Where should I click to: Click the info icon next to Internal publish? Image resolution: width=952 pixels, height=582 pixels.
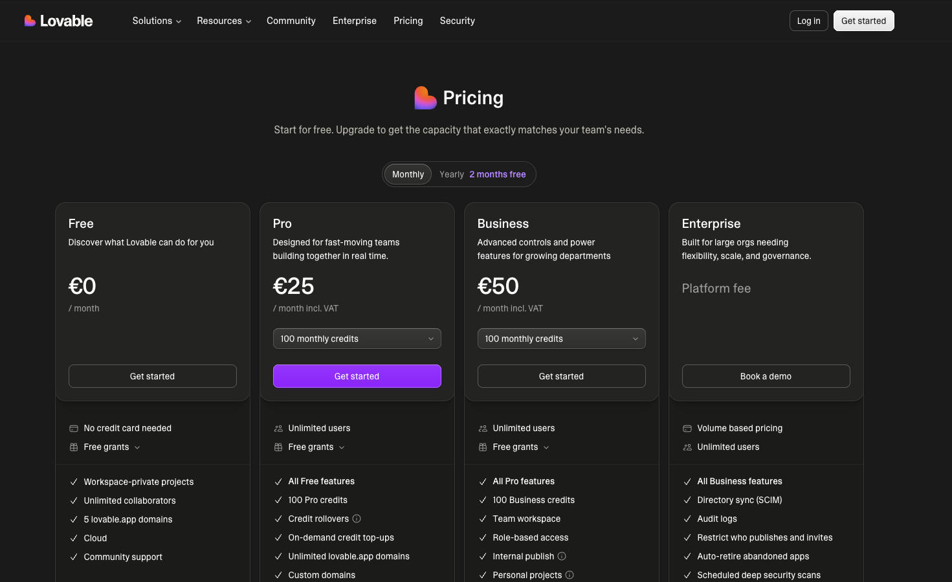(562, 556)
